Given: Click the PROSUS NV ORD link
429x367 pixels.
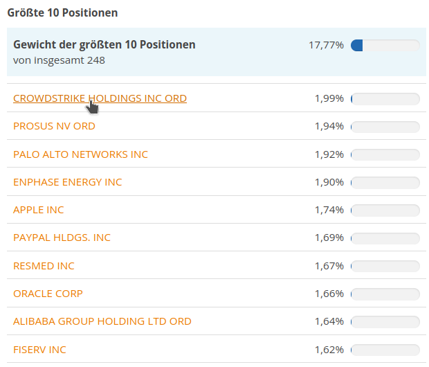Looking at the screenshot, I should point(54,126).
